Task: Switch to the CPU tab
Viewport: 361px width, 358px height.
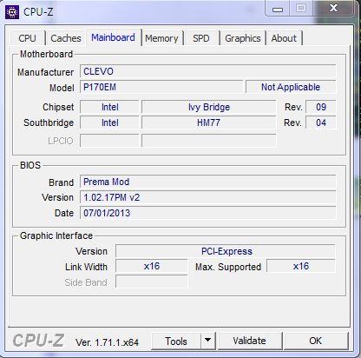Action: point(27,38)
